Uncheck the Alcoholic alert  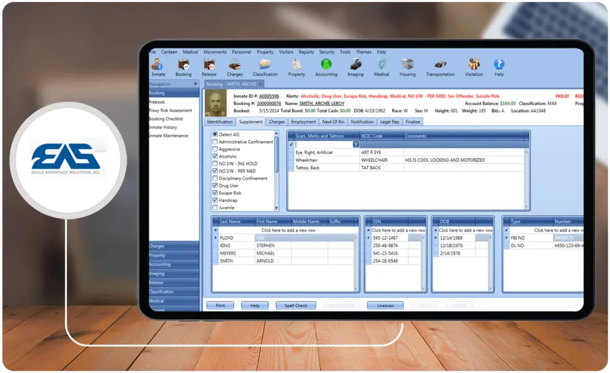pyautogui.click(x=214, y=156)
